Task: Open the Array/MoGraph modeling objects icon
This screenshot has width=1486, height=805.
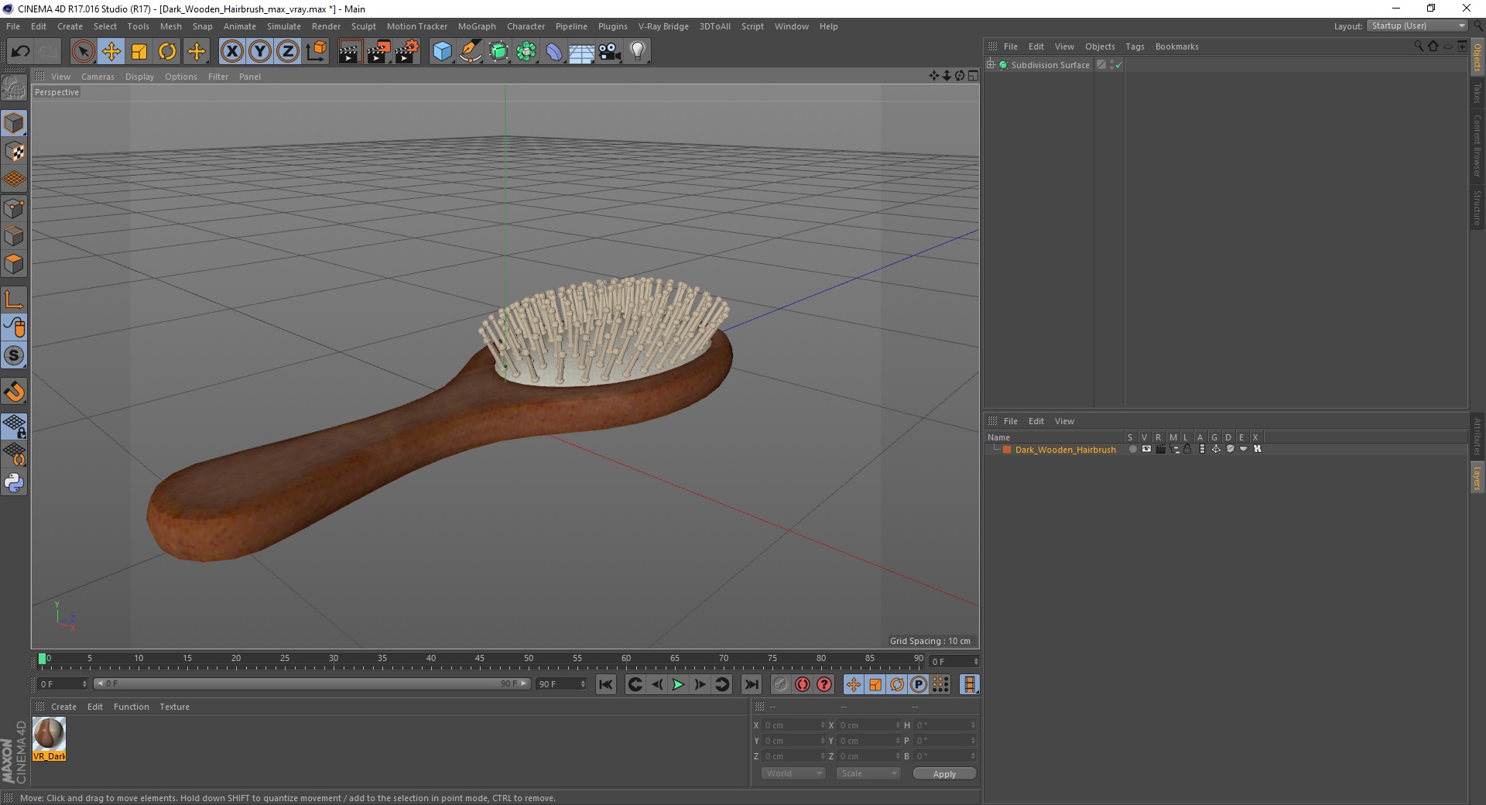Action: pos(526,52)
